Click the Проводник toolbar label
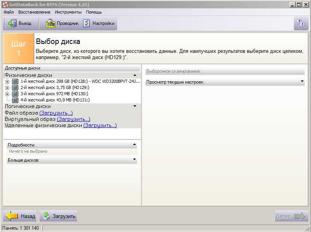The image size is (311, 232). click(x=68, y=23)
